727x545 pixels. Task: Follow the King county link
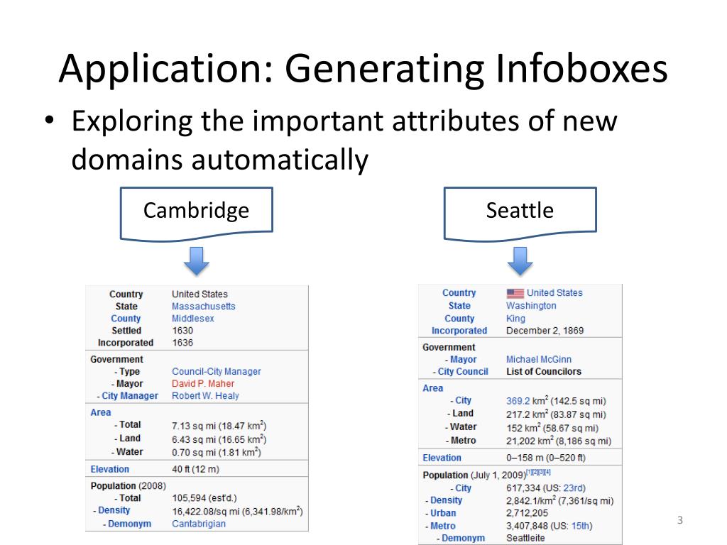tap(515, 319)
